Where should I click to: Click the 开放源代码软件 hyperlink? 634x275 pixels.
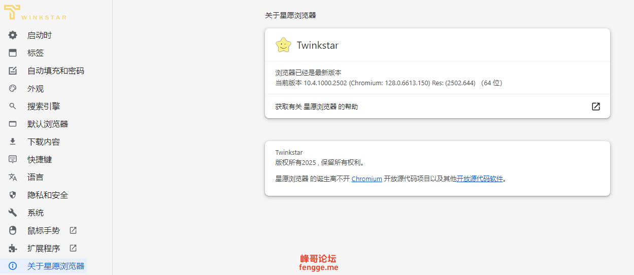pos(480,179)
